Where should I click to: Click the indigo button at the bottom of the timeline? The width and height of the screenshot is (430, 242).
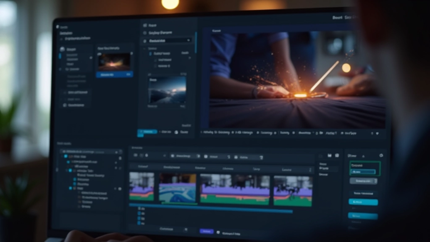[207, 231]
